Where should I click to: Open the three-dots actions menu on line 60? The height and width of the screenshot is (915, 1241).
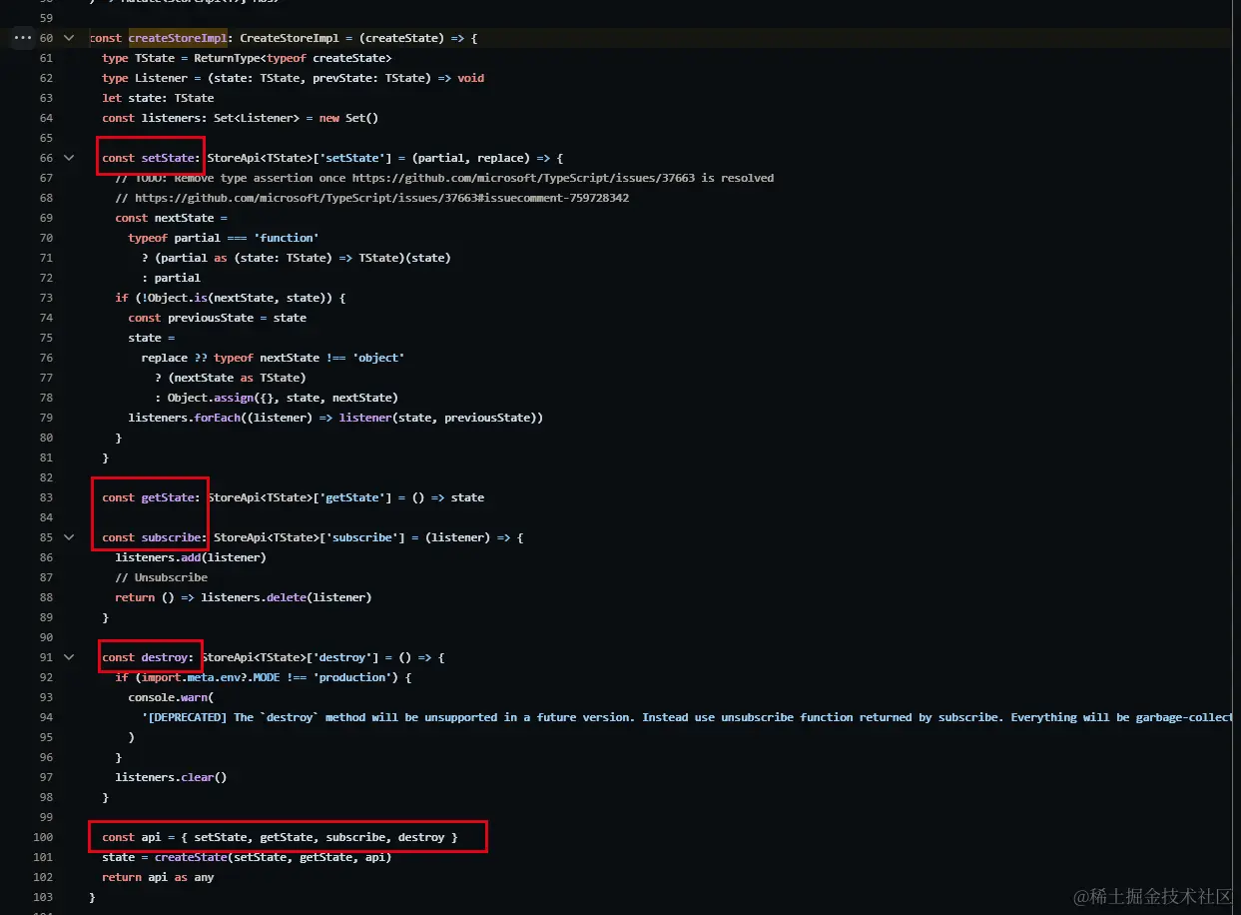pos(23,38)
